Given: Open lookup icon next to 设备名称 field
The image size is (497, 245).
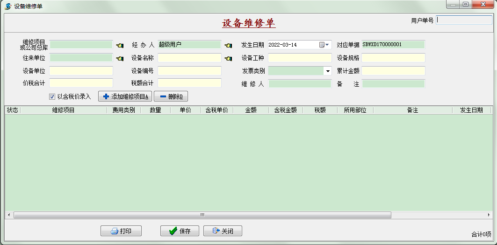Looking at the screenshot, I should click(x=228, y=58).
